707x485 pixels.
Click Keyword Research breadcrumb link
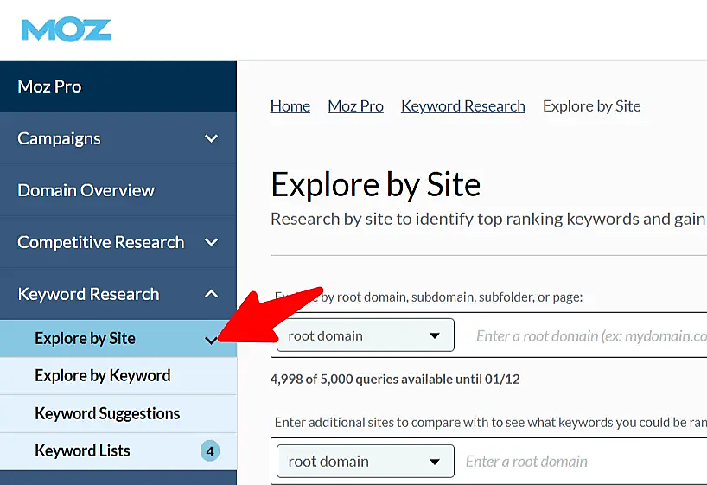tap(462, 106)
